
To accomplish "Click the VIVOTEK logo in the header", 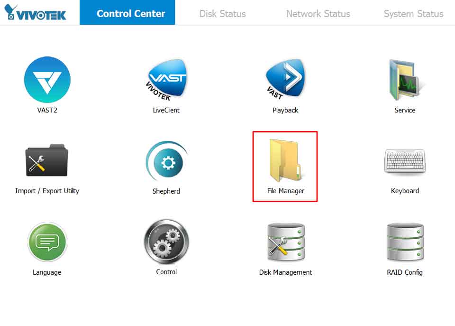I will click(x=36, y=13).
